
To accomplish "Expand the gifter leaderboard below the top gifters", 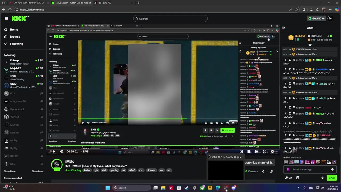I will 310,45.
